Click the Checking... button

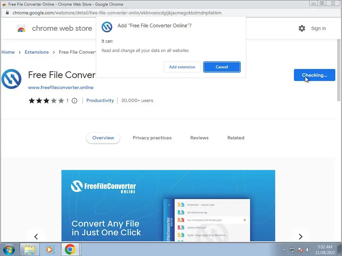coord(315,75)
